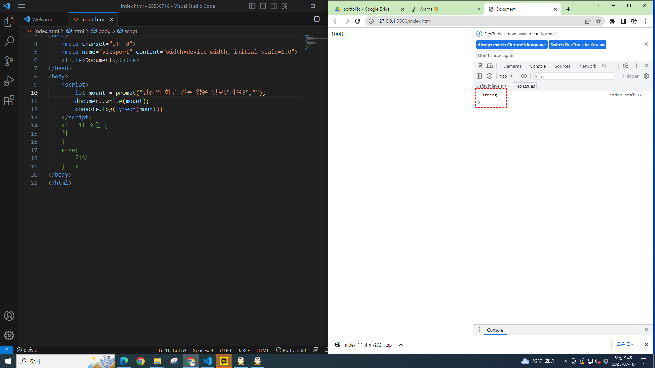Click the console Filter input field
The image size is (655, 368).
pos(573,76)
